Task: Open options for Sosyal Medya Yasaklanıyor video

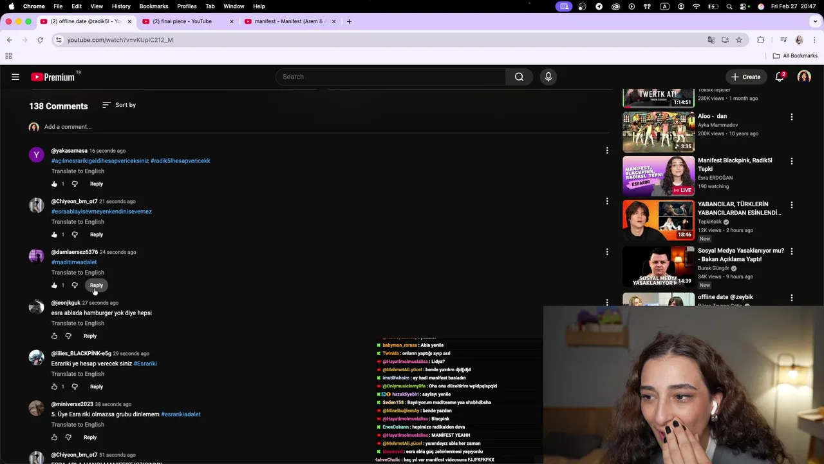Action: 791,251
